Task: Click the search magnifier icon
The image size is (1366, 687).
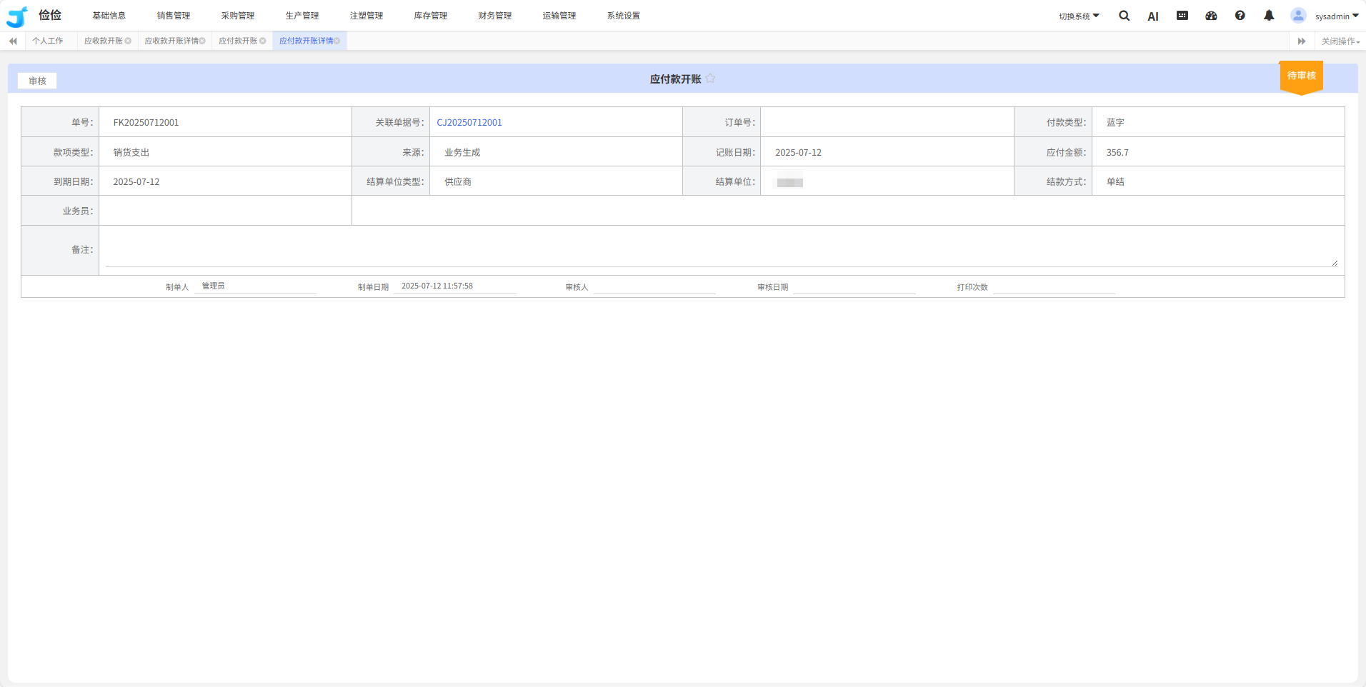Action: [1124, 16]
